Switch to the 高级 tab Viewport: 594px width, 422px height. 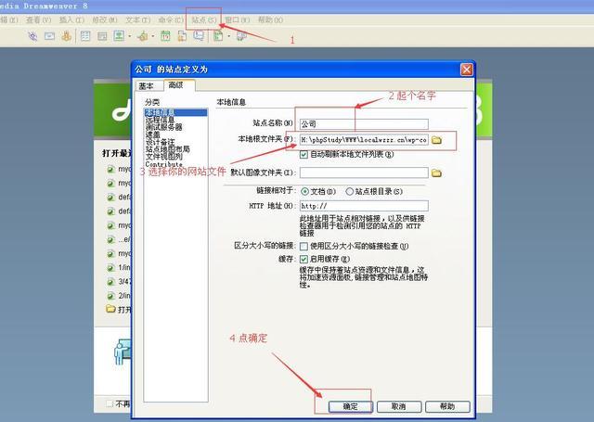click(179, 85)
